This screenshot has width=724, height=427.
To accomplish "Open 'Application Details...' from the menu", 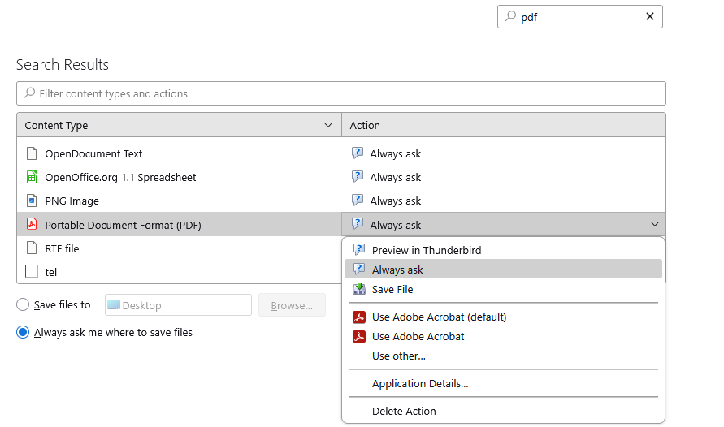I will [x=420, y=383].
